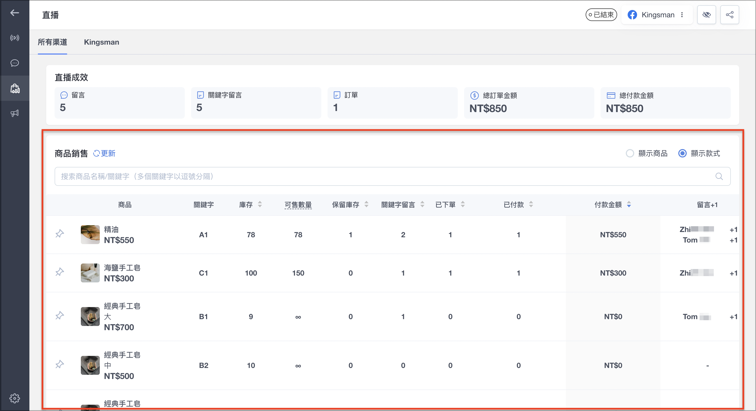The image size is (756, 411).
Task: Sort by the 關鍵字留言 column arrows
Action: click(422, 204)
